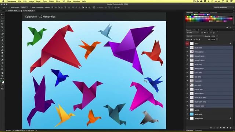Hide the GREY BIRD layer

(x=187, y=73)
